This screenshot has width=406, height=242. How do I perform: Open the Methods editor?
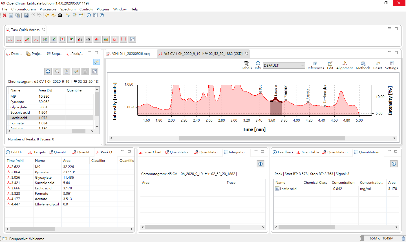coord(363,65)
